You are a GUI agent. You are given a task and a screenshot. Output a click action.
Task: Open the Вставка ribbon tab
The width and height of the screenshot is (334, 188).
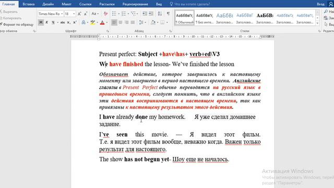point(29,4)
